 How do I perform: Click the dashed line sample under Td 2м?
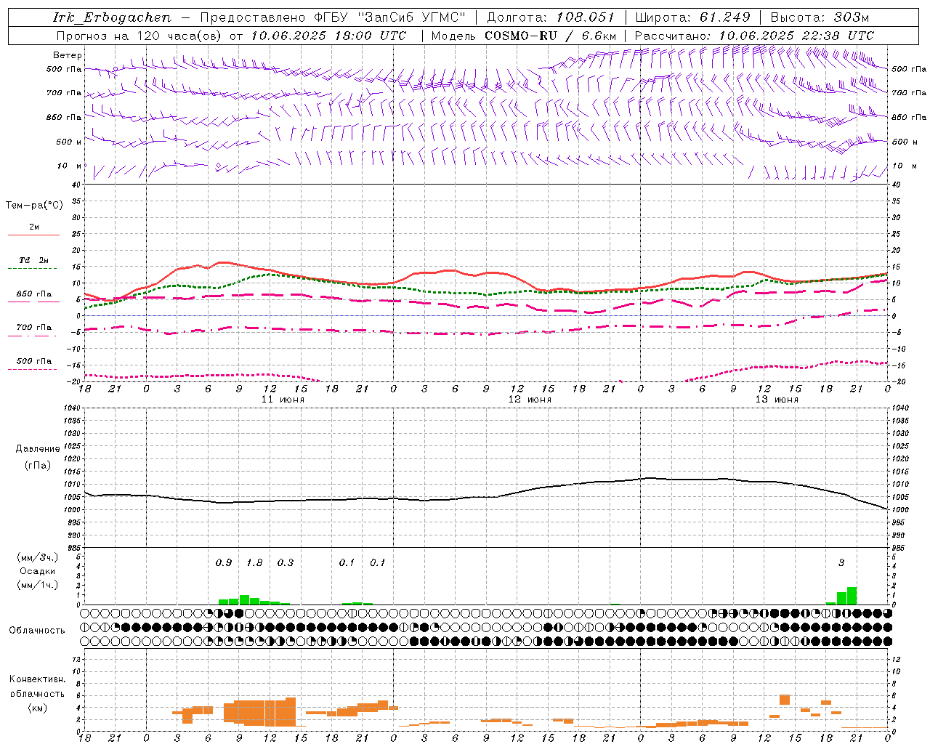pyautogui.click(x=33, y=269)
